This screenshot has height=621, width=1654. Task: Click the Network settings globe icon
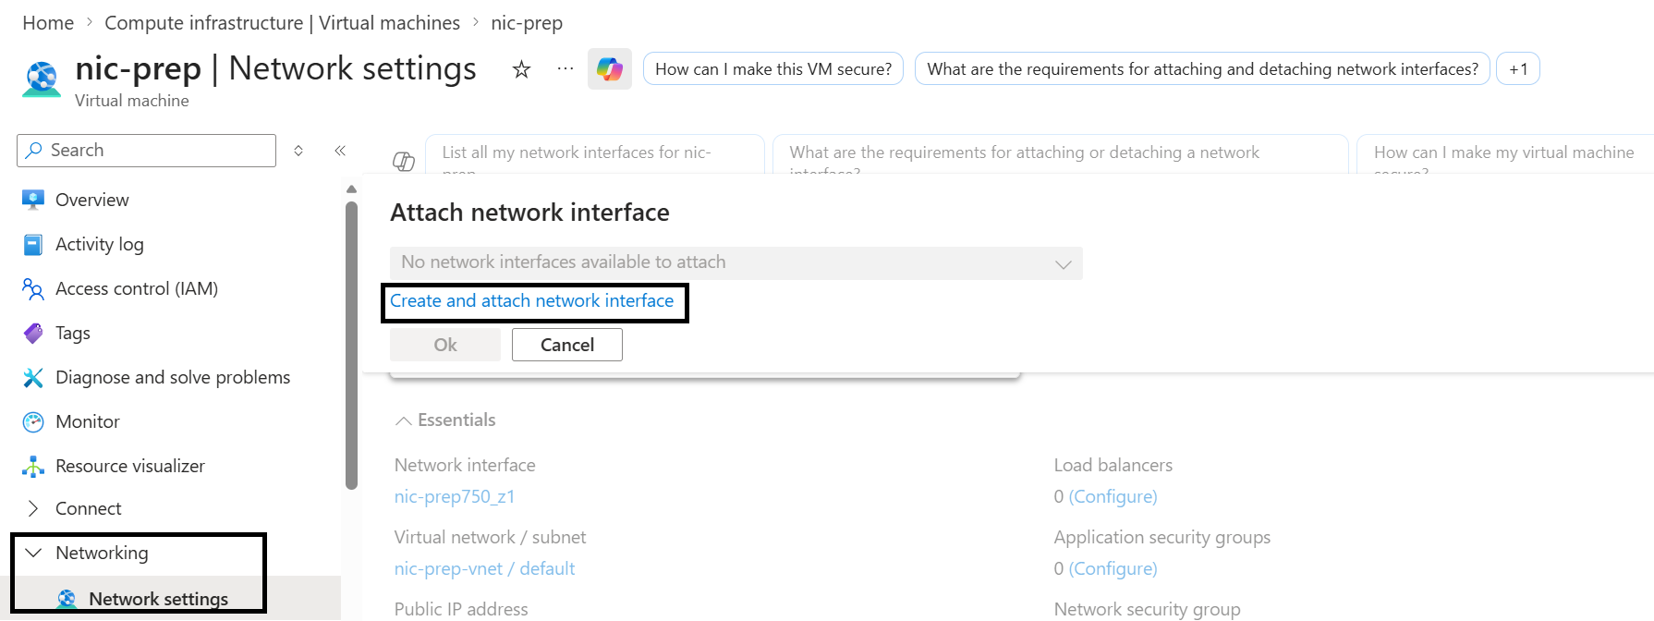(67, 599)
